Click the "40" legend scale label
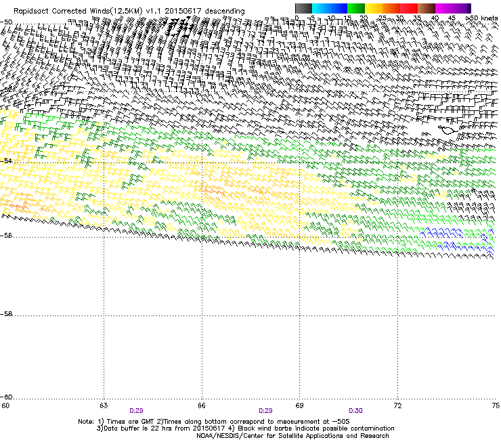Image resolution: width=501 pixels, height=440 pixels. tap(435, 18)
